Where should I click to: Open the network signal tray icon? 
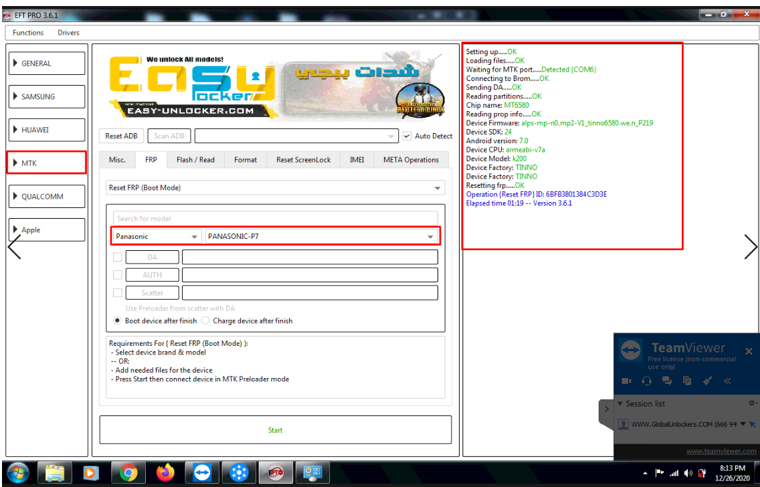[674, 473]
